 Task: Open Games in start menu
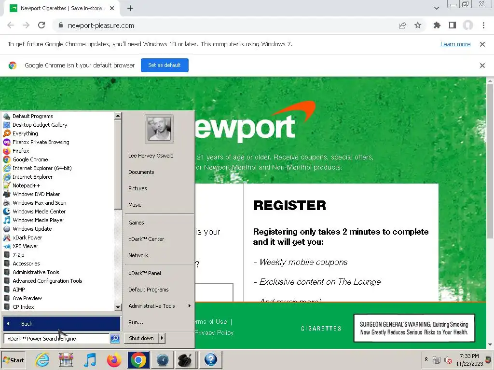[136, 223]
